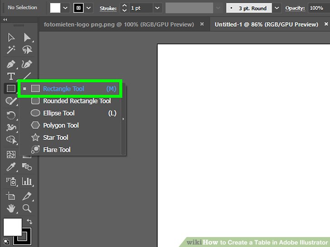330x247 pixels.
Task: Activate the Lasso tool
Action: pos(27,50)
